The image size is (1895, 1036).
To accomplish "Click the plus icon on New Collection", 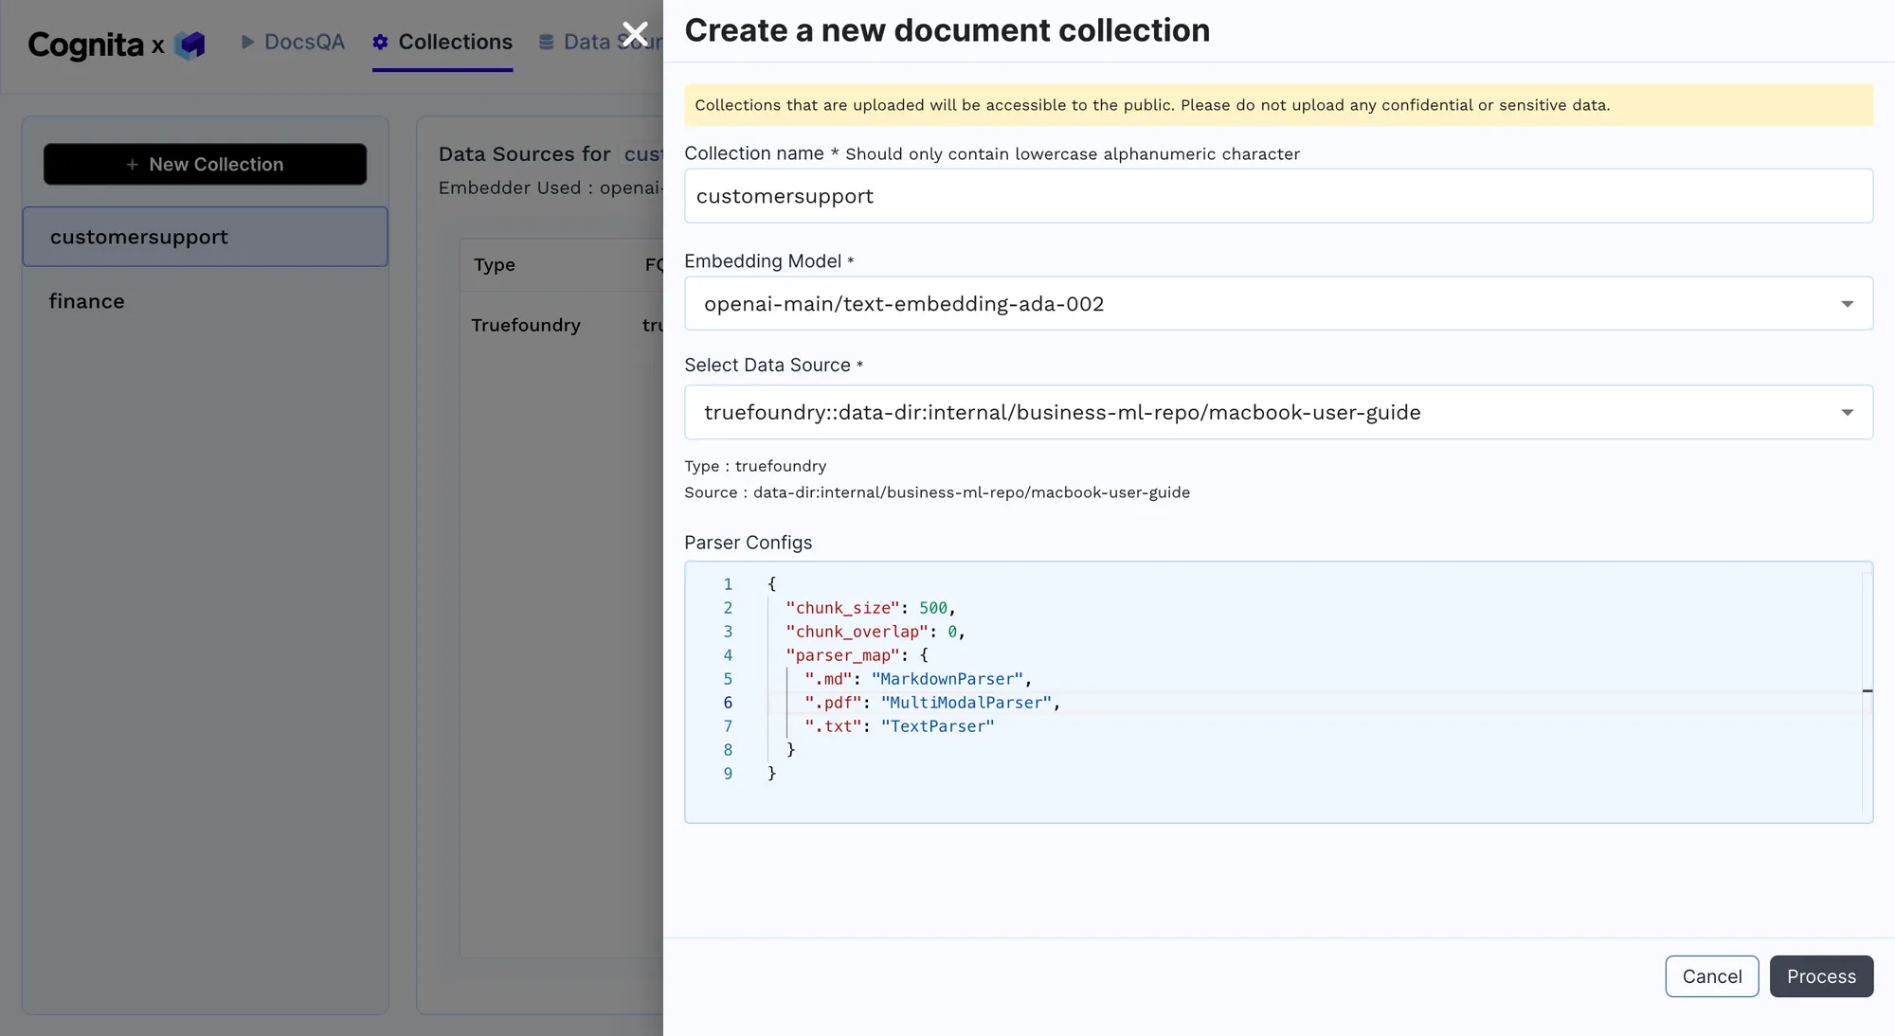I will coord(133,165).
